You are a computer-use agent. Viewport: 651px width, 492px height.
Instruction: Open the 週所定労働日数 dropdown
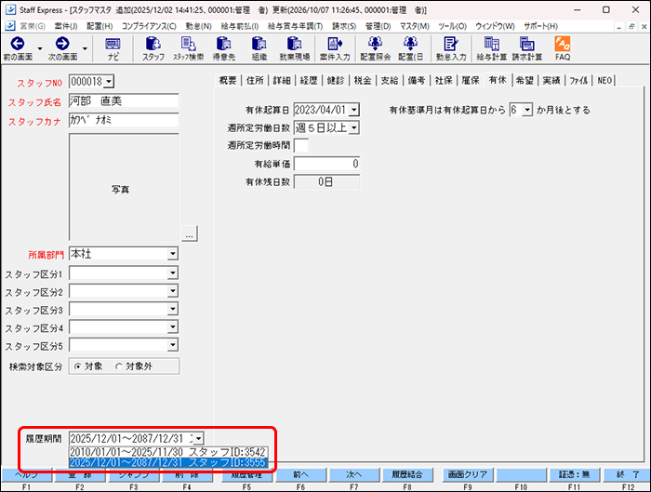(x=353, y=127)
